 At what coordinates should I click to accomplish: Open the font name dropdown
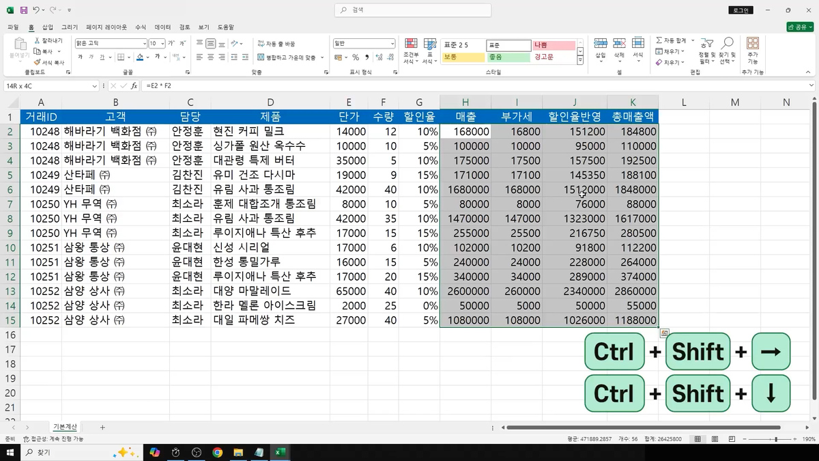[x=145, y=42]
